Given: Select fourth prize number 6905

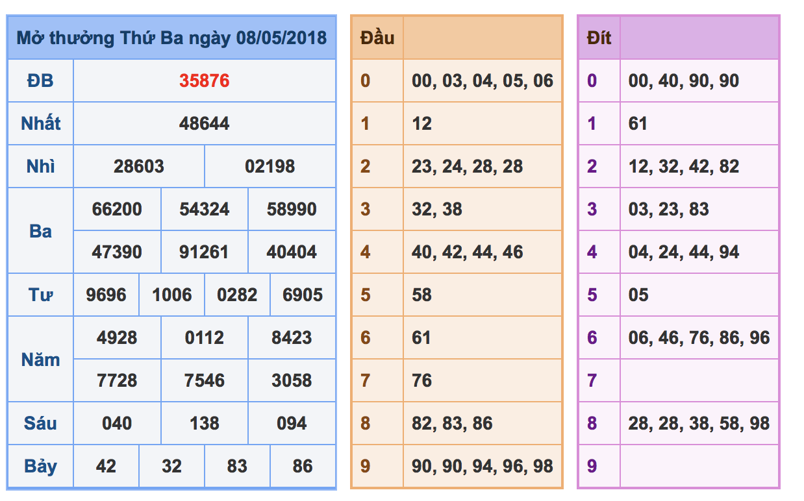Looking at the screenshot, I should [303, 295].
